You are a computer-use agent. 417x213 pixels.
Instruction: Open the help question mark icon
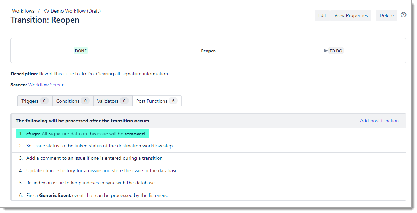[x=403, y=15]
